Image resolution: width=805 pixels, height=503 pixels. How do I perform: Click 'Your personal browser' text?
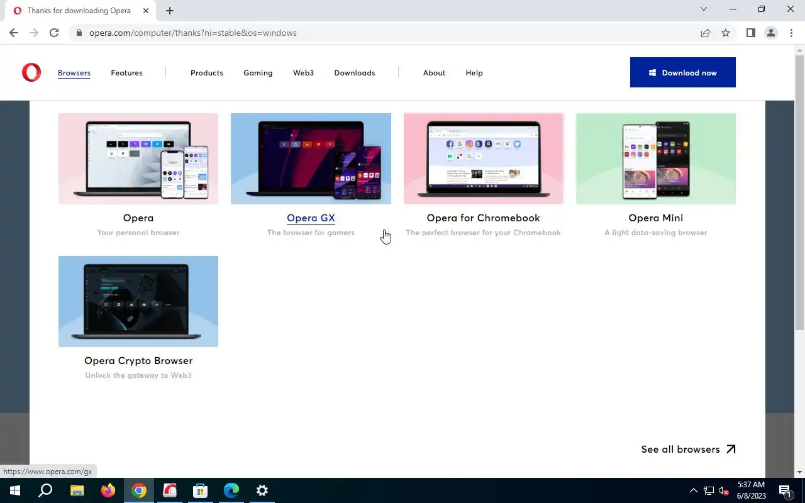(138, 233)
